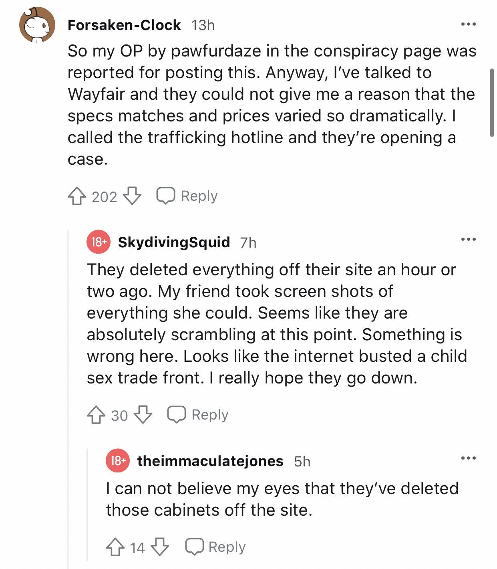This screenshot has height=569, width=497.
Task: Click theimmaculatejones's 18+ avatar badge
Action: pos(117,461)
